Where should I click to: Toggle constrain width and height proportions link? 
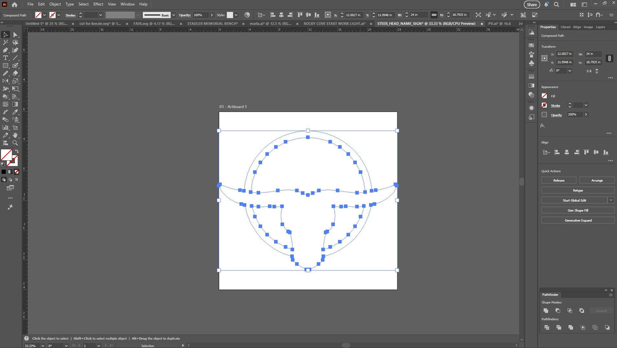pos(609,59)
